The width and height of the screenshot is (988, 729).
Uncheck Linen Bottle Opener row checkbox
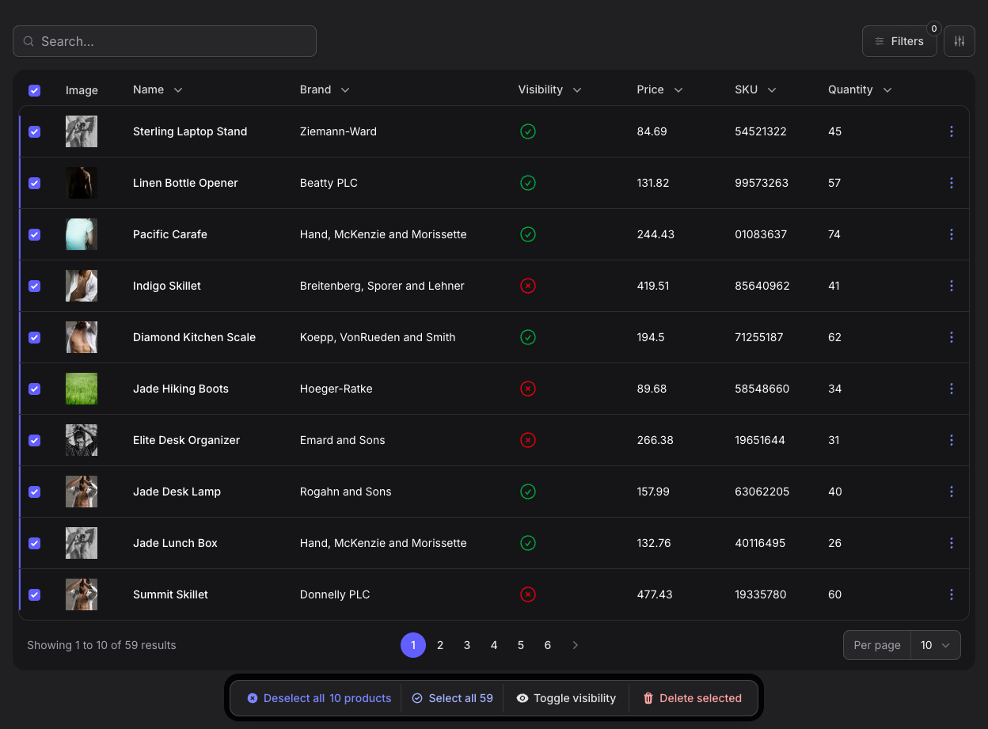coord(34,183)
